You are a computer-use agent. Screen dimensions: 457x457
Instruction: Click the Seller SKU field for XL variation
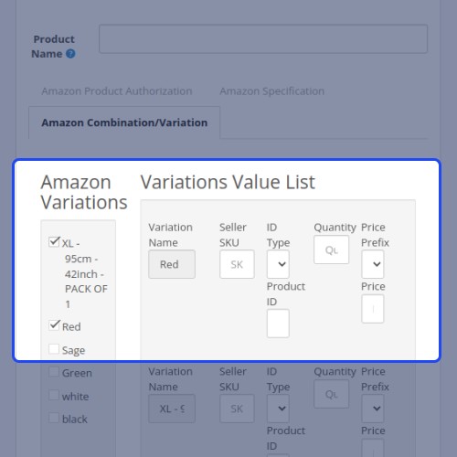(237, 409)
